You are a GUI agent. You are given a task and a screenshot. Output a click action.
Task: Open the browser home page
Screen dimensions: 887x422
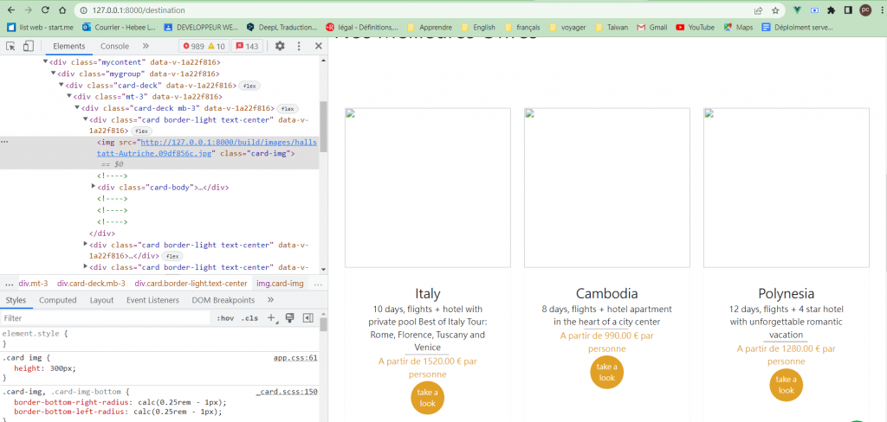click(x=62, y=10)
